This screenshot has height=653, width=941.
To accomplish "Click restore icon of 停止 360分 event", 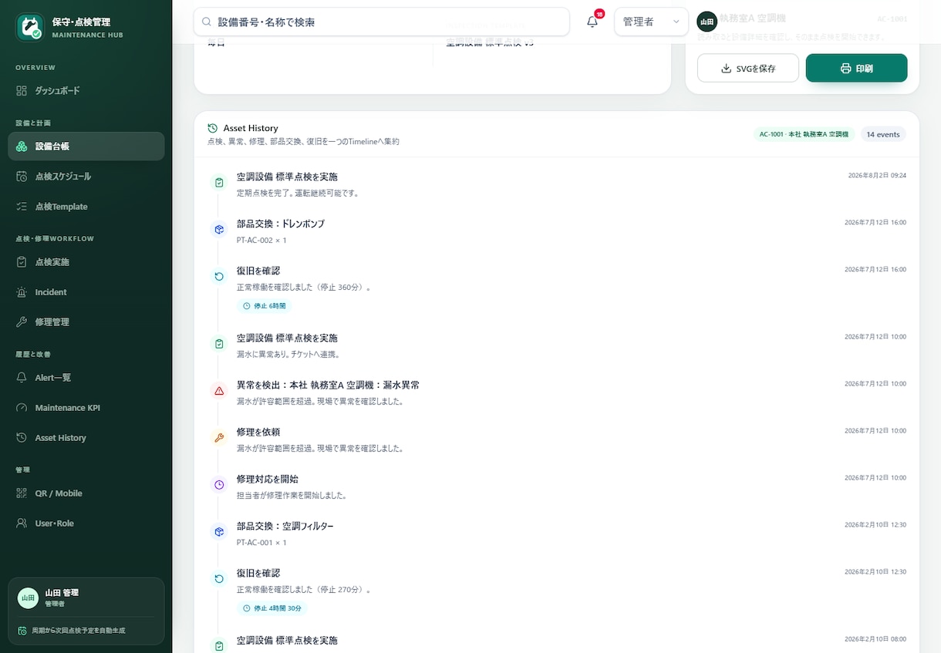I will (x=219, y=277).
